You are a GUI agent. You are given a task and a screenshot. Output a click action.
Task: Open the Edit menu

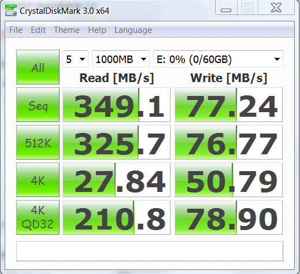pyautogui.click(x=38, y=30)
